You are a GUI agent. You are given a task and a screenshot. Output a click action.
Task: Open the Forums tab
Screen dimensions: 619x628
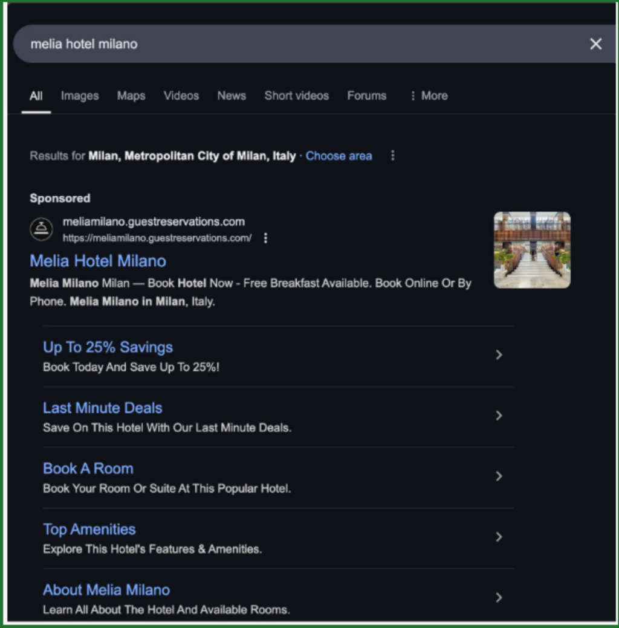pos(366,95)
